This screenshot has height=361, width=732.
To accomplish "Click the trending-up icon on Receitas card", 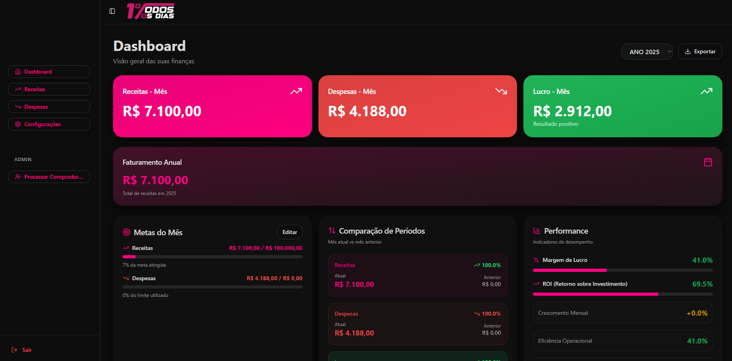I will click(x=296, y=92).
